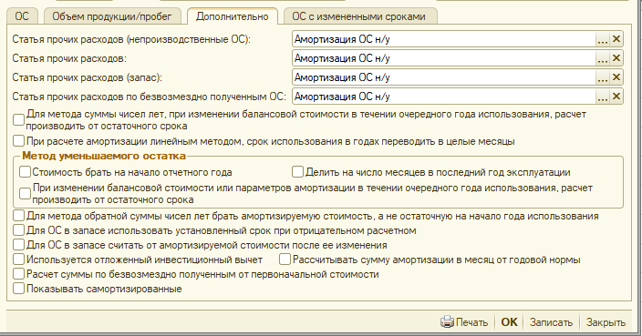This screenshot has height=336, width=642.
Task: Toggle Расчет суммы по безвозмездно полученным
Action: point(18,274)
